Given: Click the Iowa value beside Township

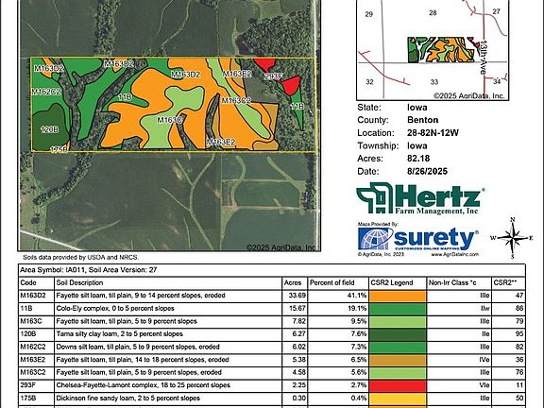Looking at the screenshot, I should click(417, 145).
